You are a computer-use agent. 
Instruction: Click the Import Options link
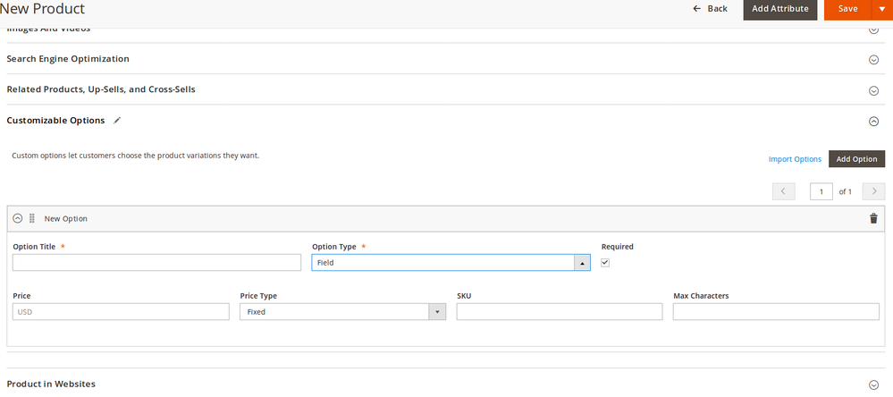[795, 159]
